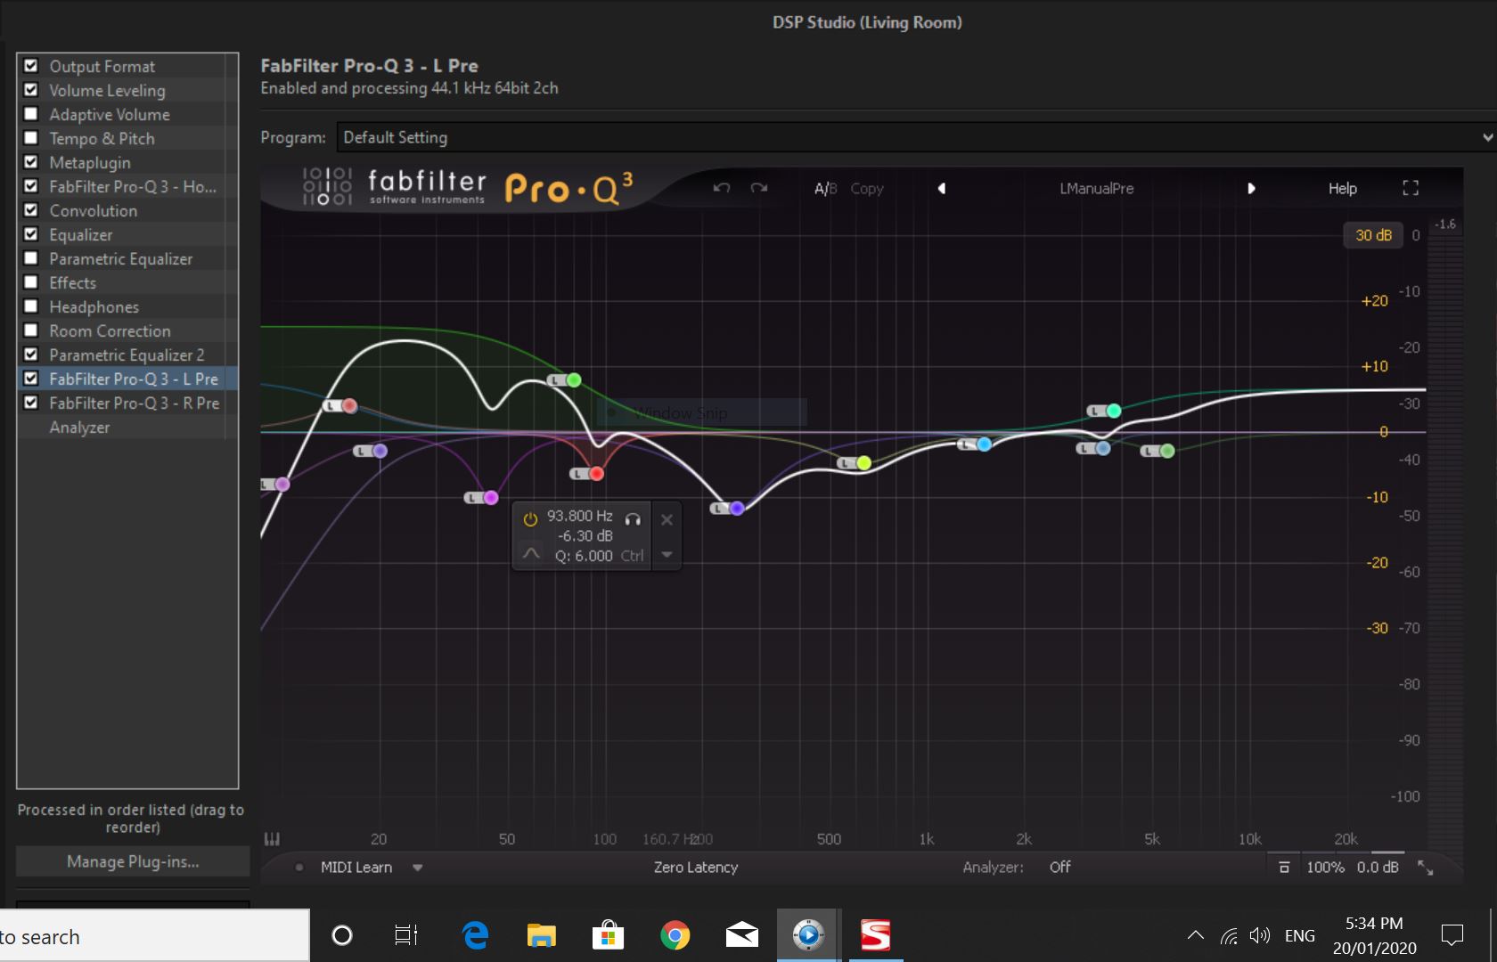Select the green EQ band node near 80 Hz
This screenshot has width=1497, height=962.
point(574,380)
